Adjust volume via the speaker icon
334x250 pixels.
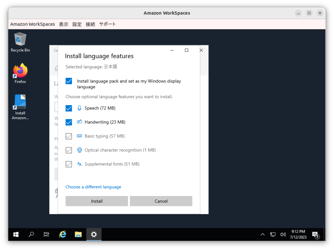[283, 234]
